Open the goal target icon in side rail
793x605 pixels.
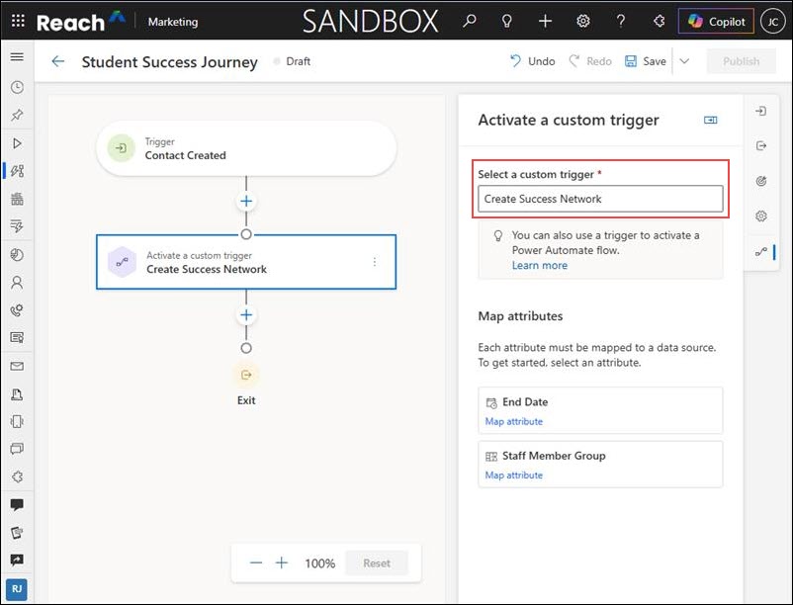(x=760, y=181)
